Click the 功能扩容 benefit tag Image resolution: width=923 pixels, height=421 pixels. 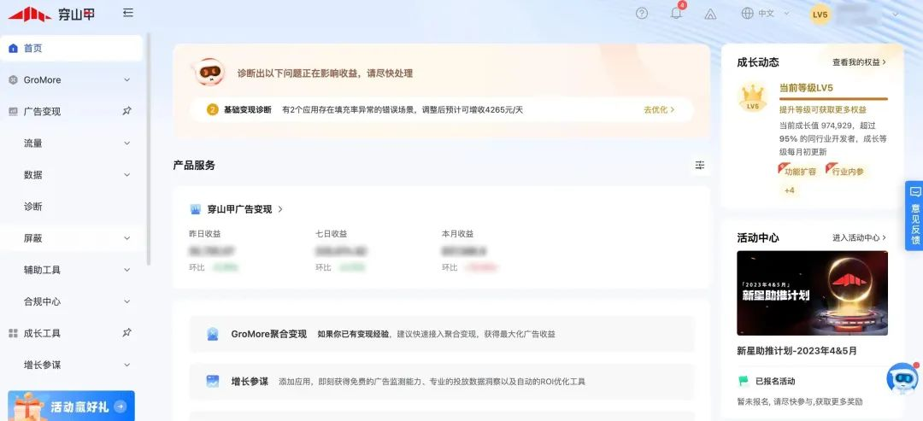798,171
